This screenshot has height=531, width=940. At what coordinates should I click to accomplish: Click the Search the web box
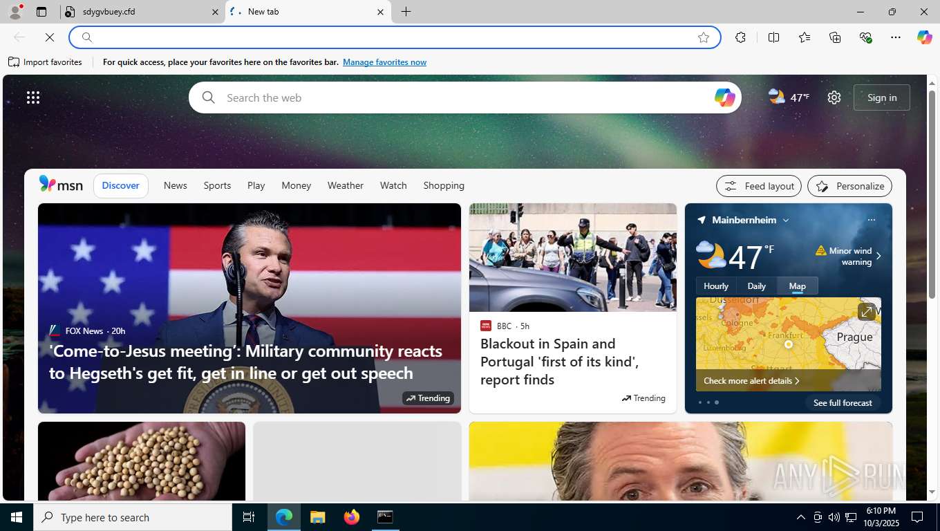coord(464,97)
